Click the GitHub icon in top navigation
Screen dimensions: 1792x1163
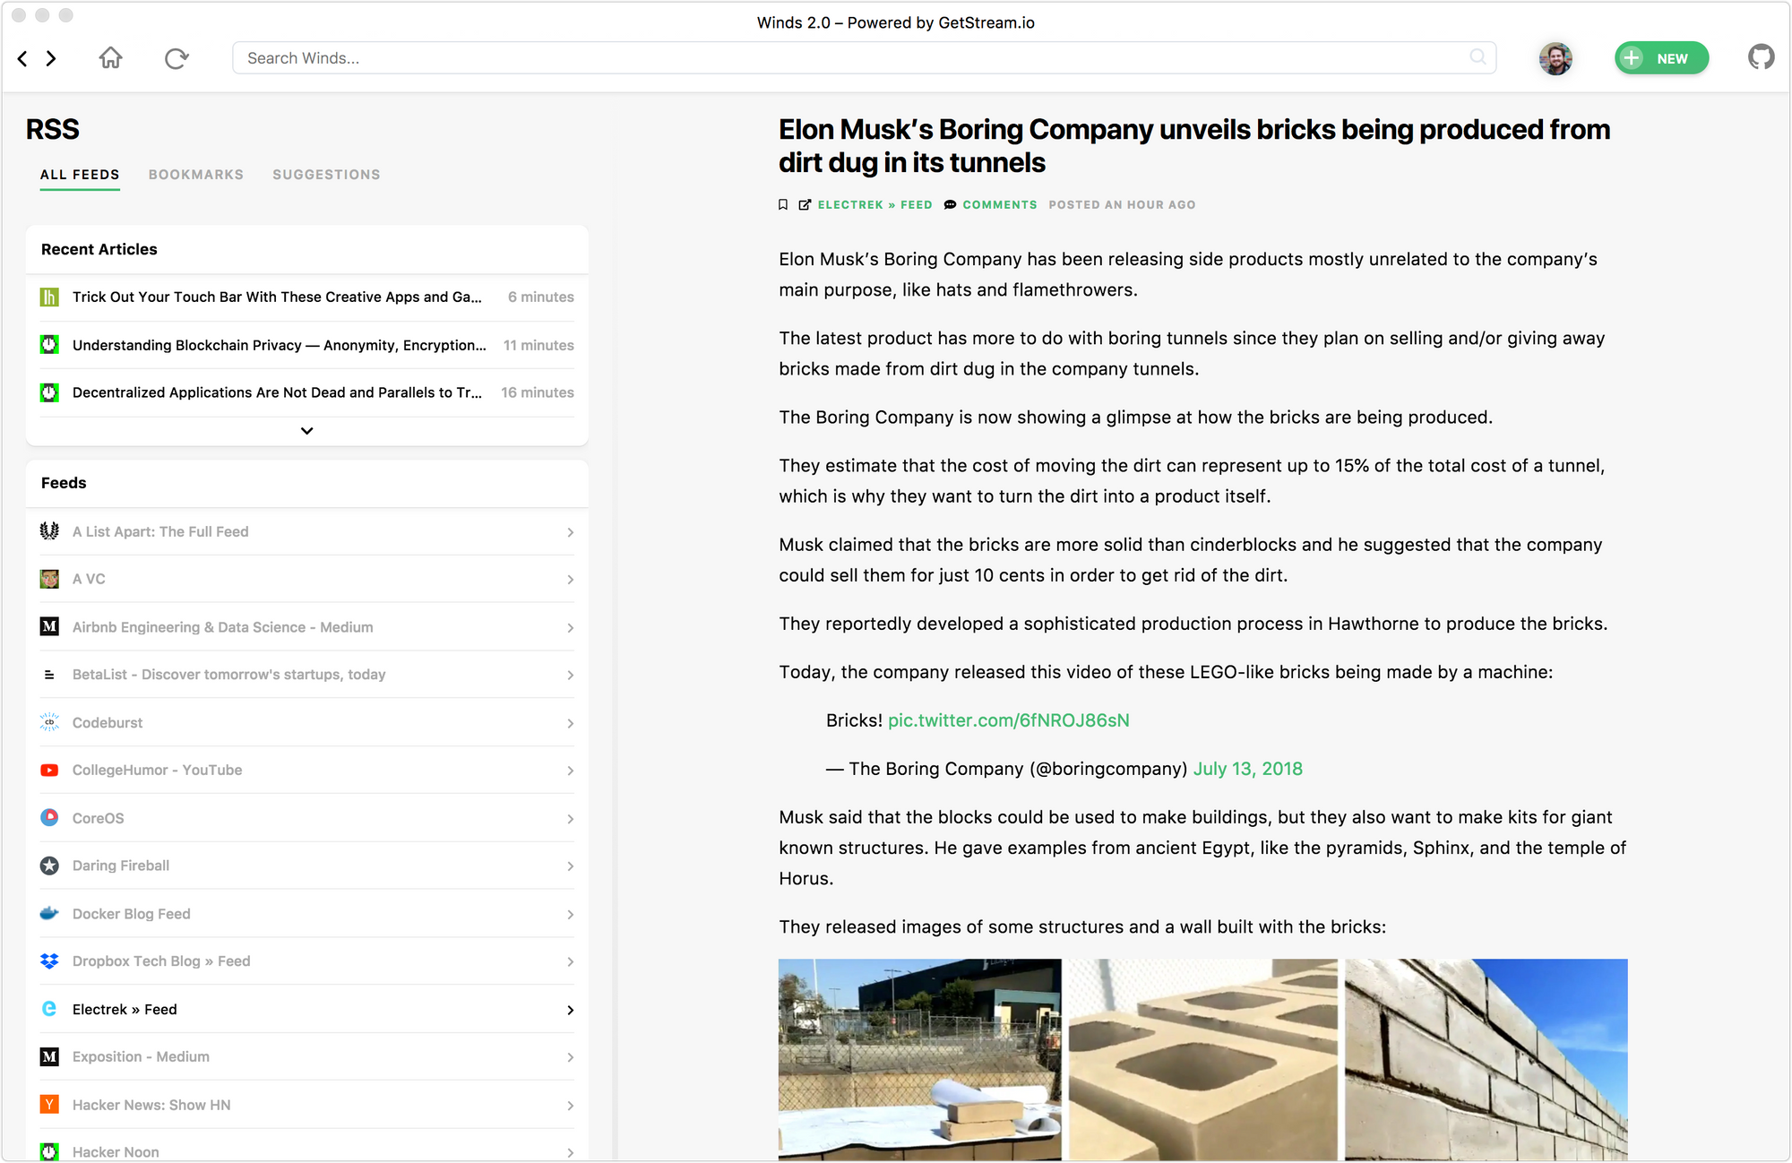1761,56
